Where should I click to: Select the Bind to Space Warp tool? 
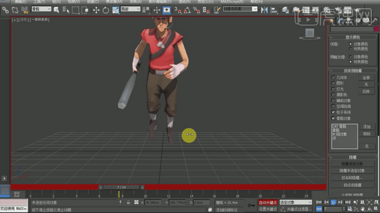pyautogui.click(x=24, y=10)
